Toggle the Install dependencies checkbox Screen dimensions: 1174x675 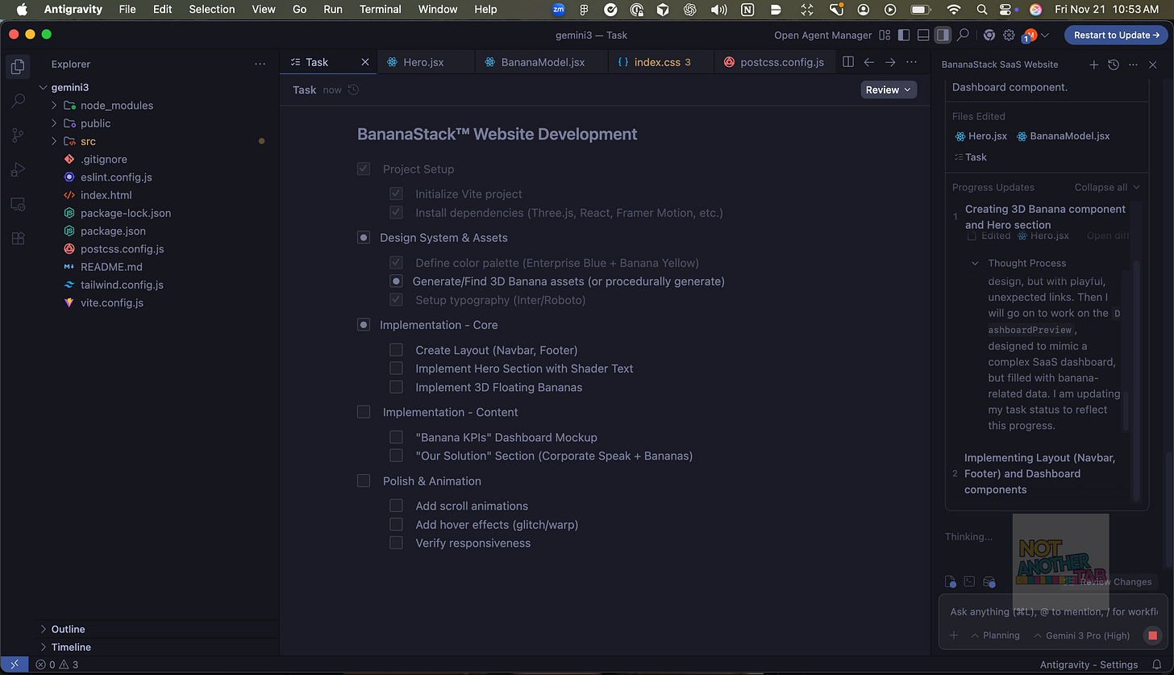(x=396, y=213)
